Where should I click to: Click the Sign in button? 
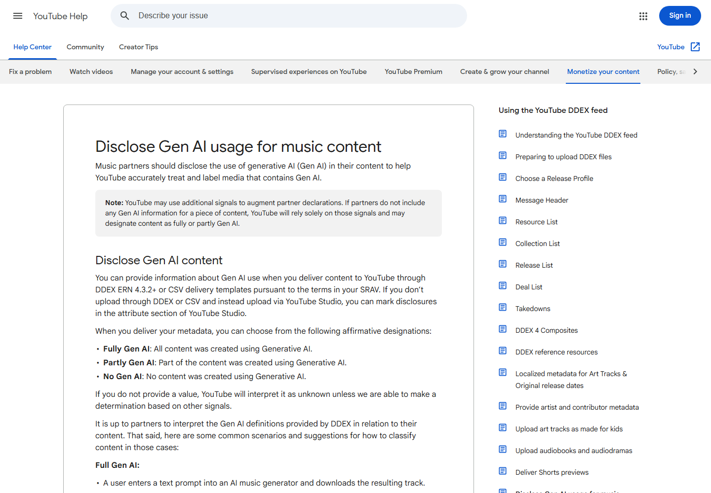point(680,16)
